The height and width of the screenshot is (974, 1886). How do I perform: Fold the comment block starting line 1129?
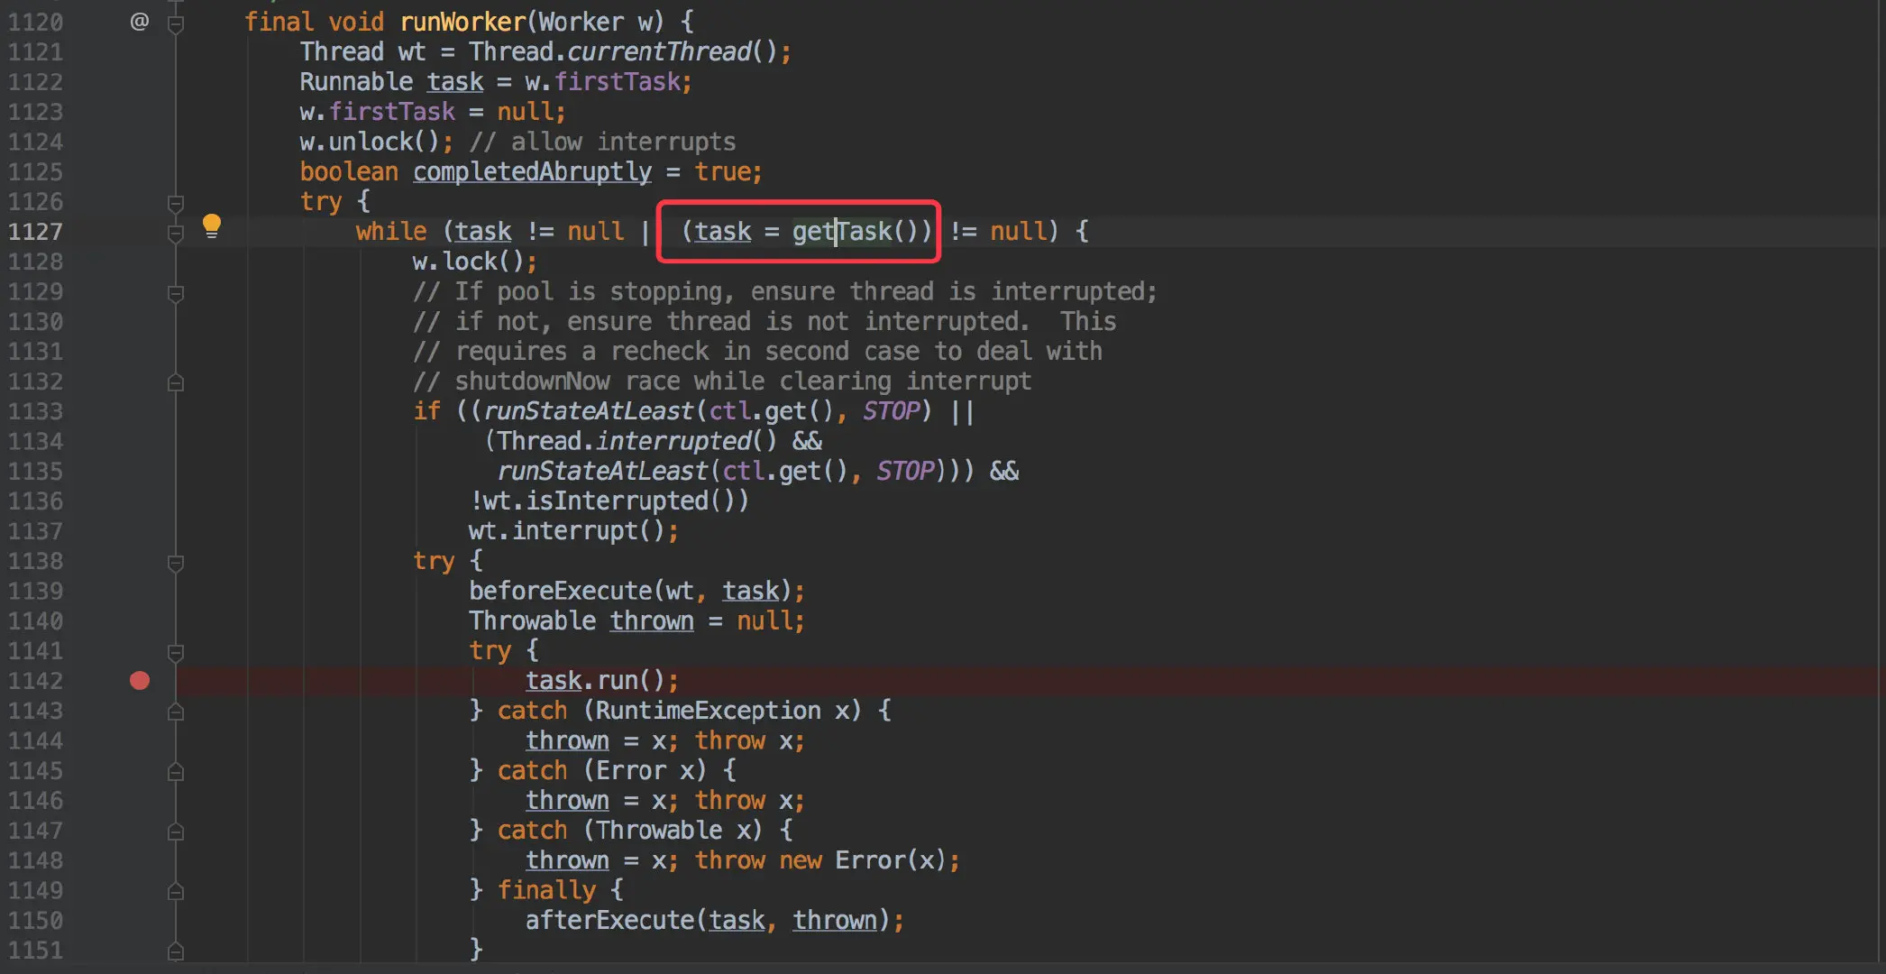176,293
